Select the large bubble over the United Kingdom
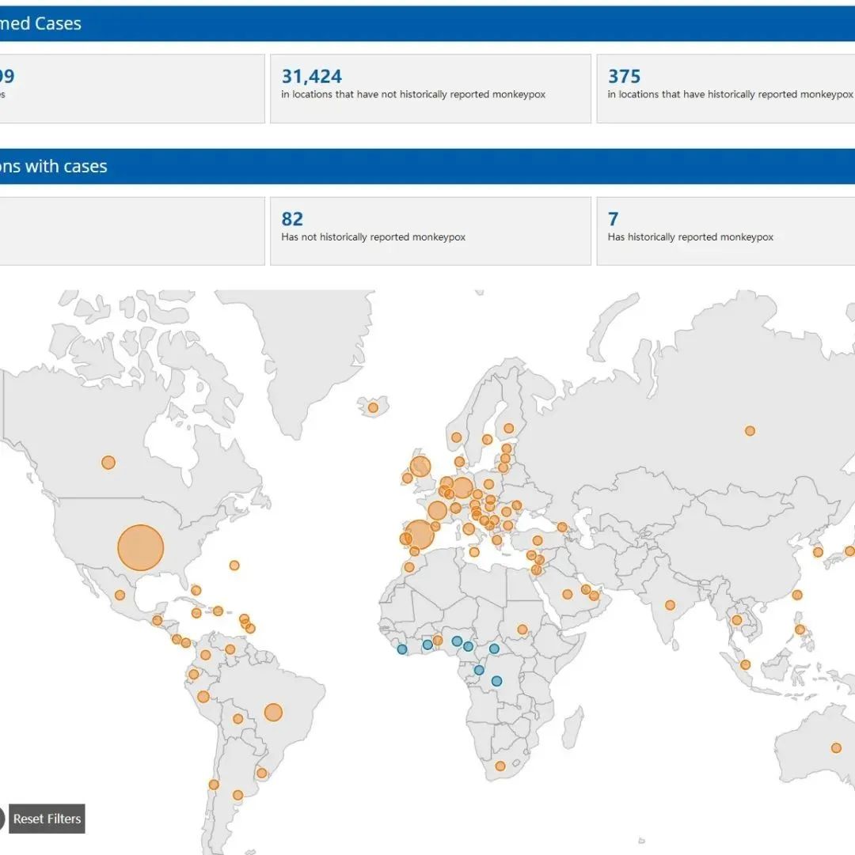This screenshot has height=855, width=855. point(420,467)
